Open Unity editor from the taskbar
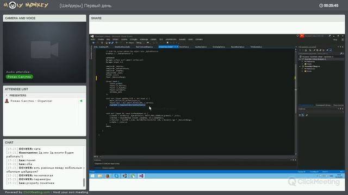The image size is (348, 195). [x=125, y=176]
